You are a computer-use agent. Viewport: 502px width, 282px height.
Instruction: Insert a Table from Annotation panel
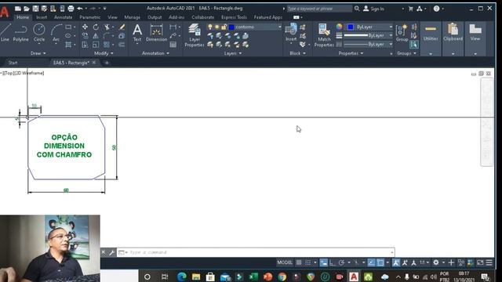pos(173,45)
